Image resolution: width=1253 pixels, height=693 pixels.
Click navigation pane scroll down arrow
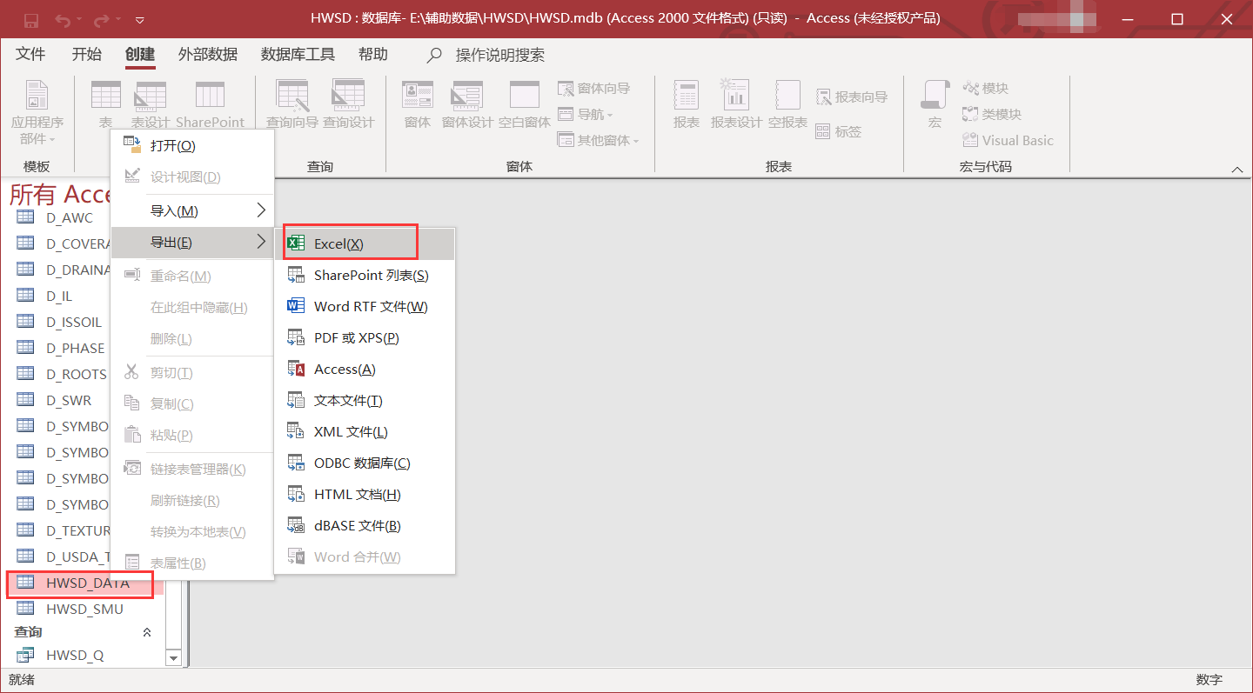click(173, 658)
